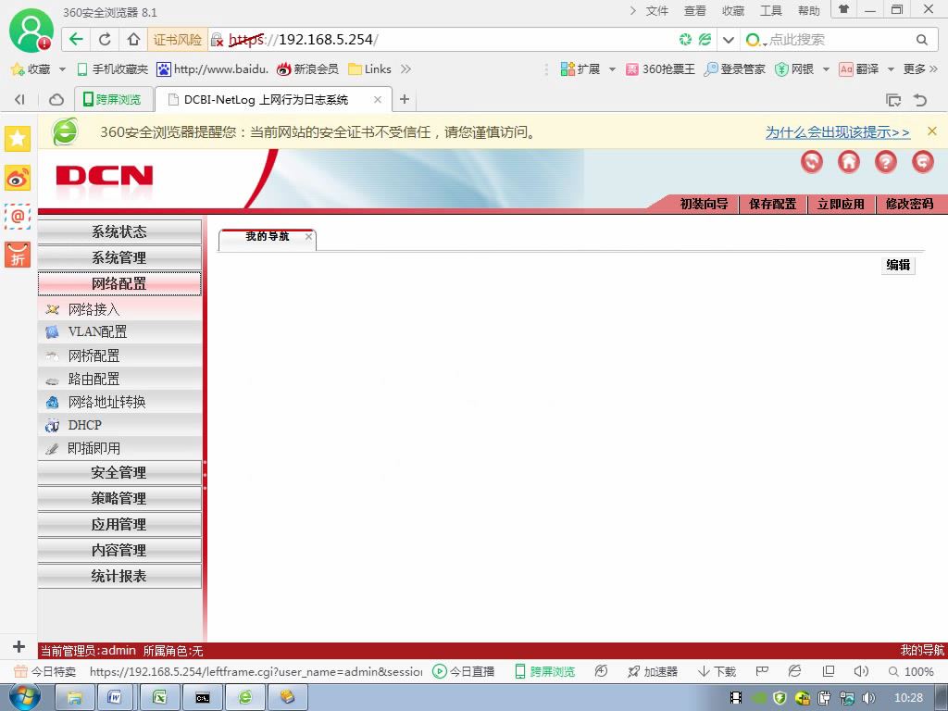
Task: Click the volume icon in system tray
Action: (868, 698)
